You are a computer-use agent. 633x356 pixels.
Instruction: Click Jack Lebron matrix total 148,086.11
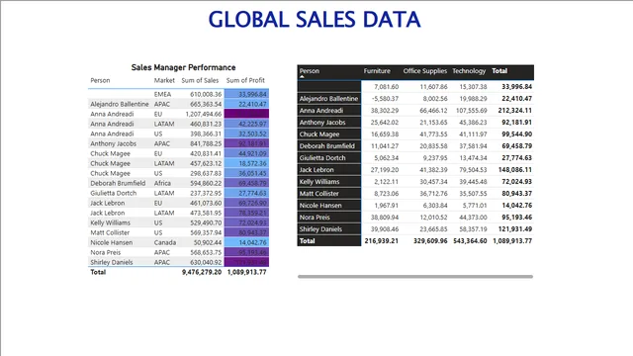[x=514, y=170]
